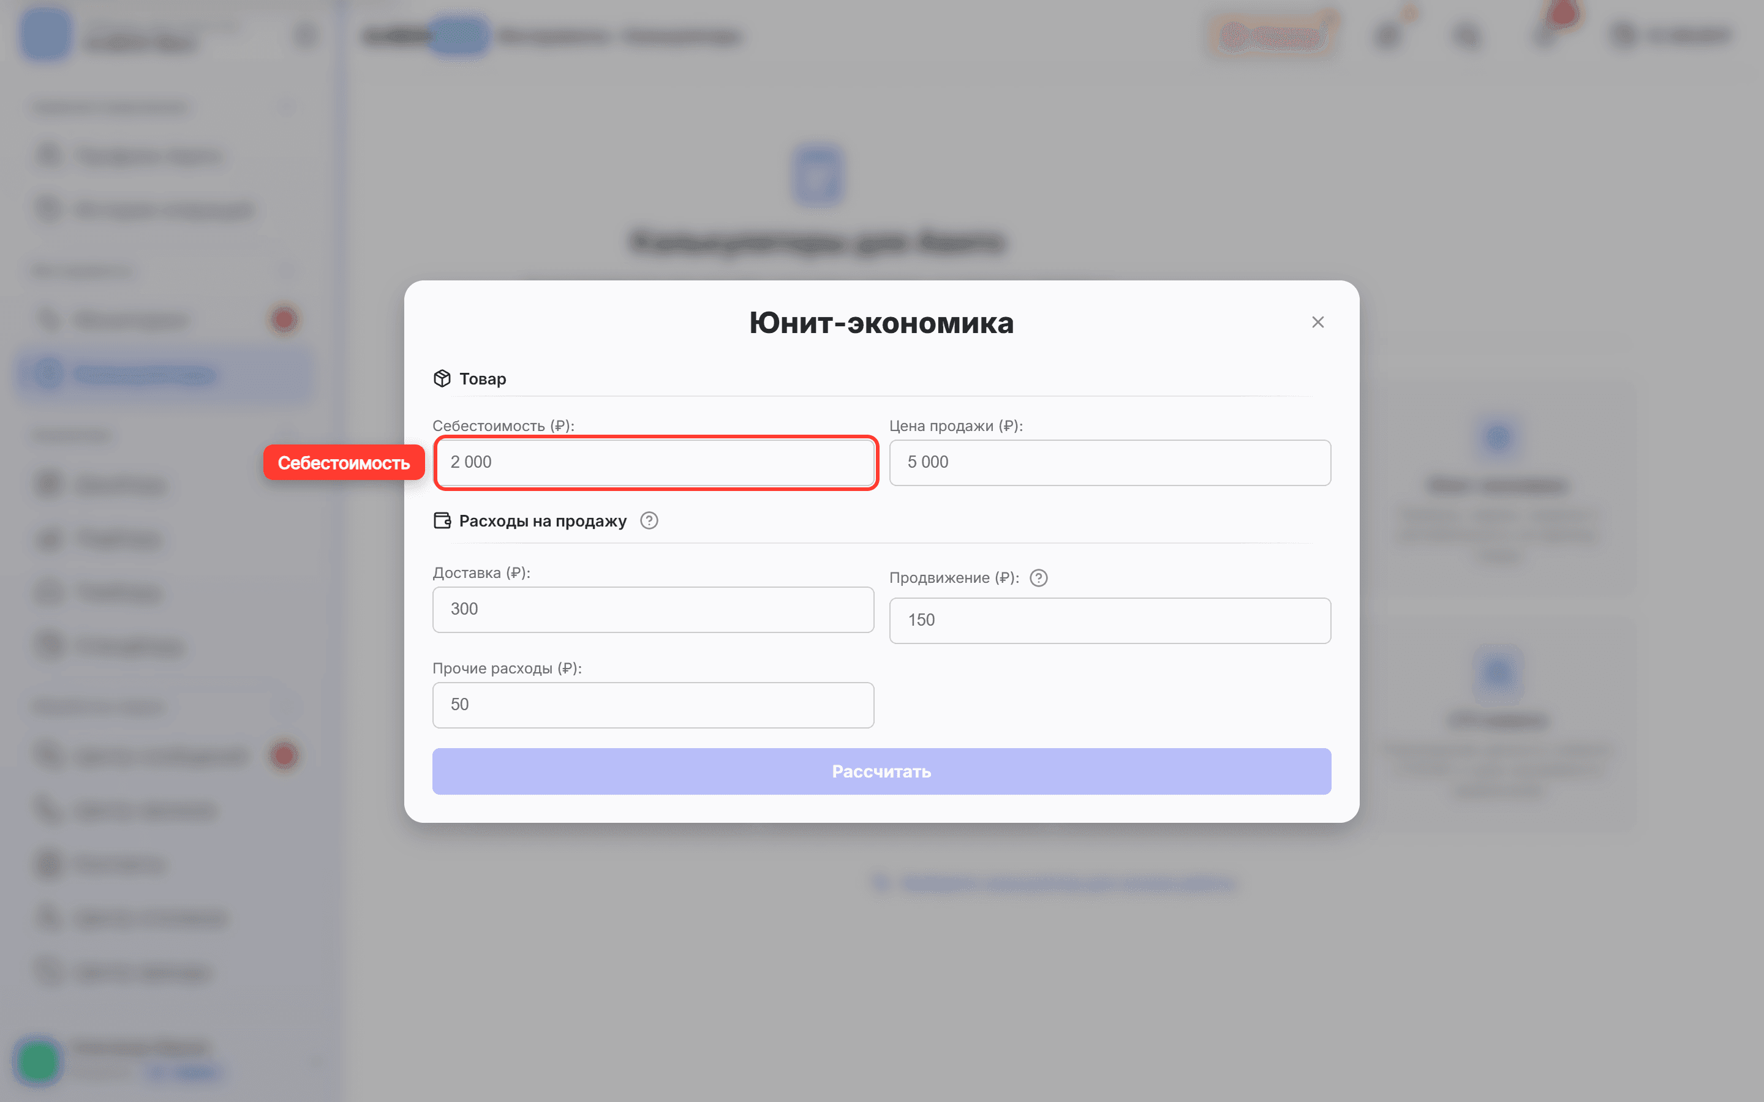This screenshot has height=1102, width=1764.
Task: Click the help icon next to Продвижение
Action: (x=1039, y=578)
